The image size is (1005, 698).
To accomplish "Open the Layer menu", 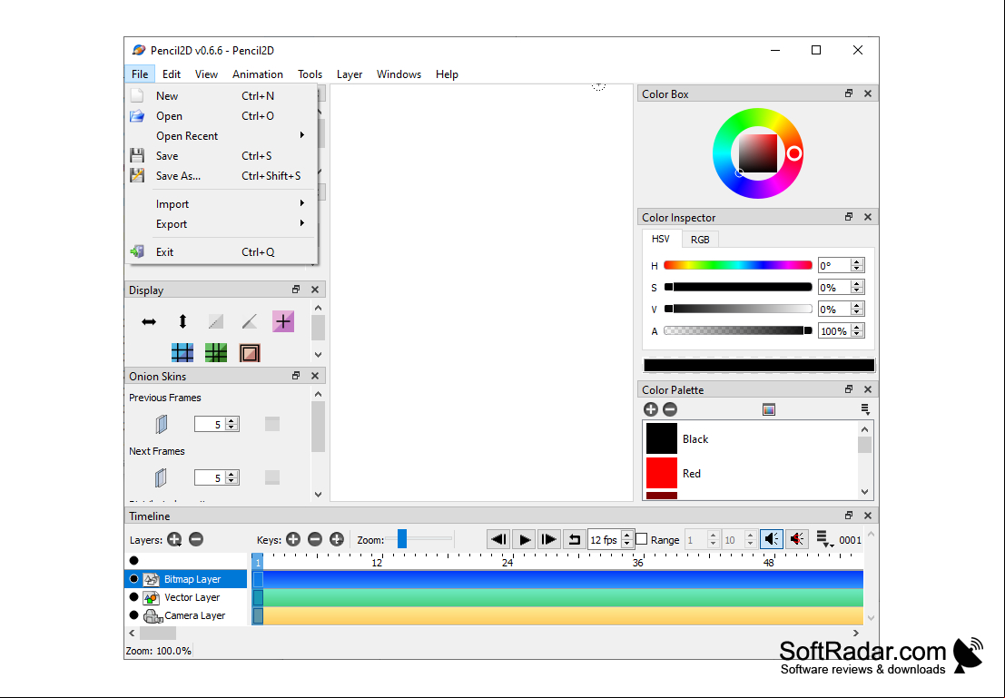I will pos(350,74).
